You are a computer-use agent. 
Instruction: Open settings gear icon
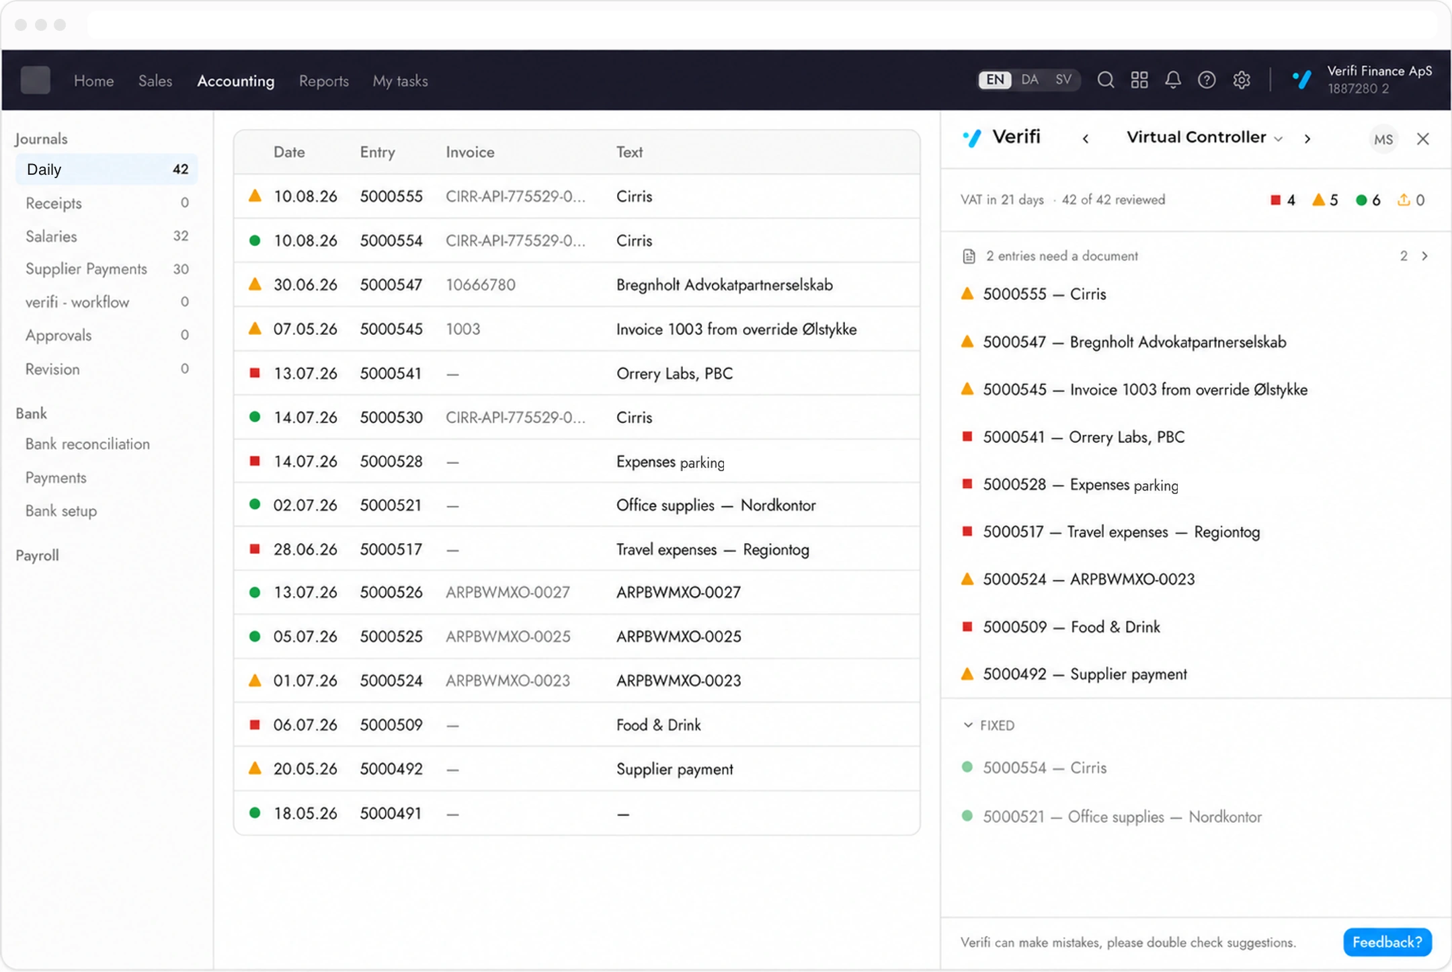tap(1242, 80)
